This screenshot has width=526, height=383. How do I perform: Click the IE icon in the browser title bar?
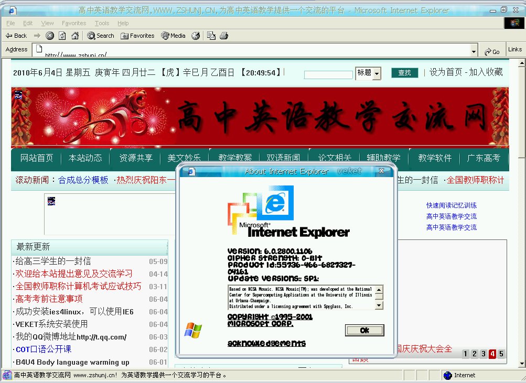pyautogui.click(x=13, y=10)
